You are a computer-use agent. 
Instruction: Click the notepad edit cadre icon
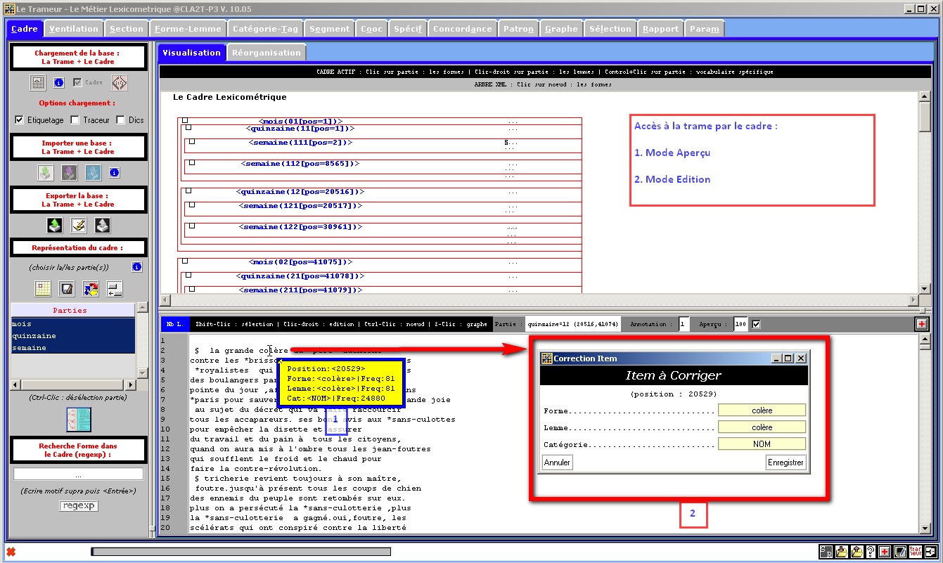[x=67, y=288]
